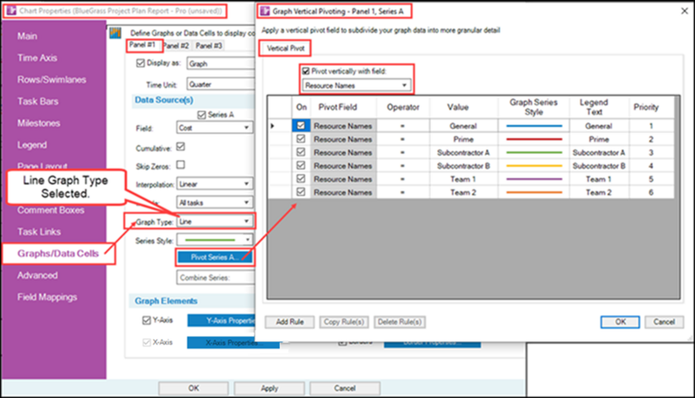Click the purple series style for Team 1

click(x=533, y=179)
